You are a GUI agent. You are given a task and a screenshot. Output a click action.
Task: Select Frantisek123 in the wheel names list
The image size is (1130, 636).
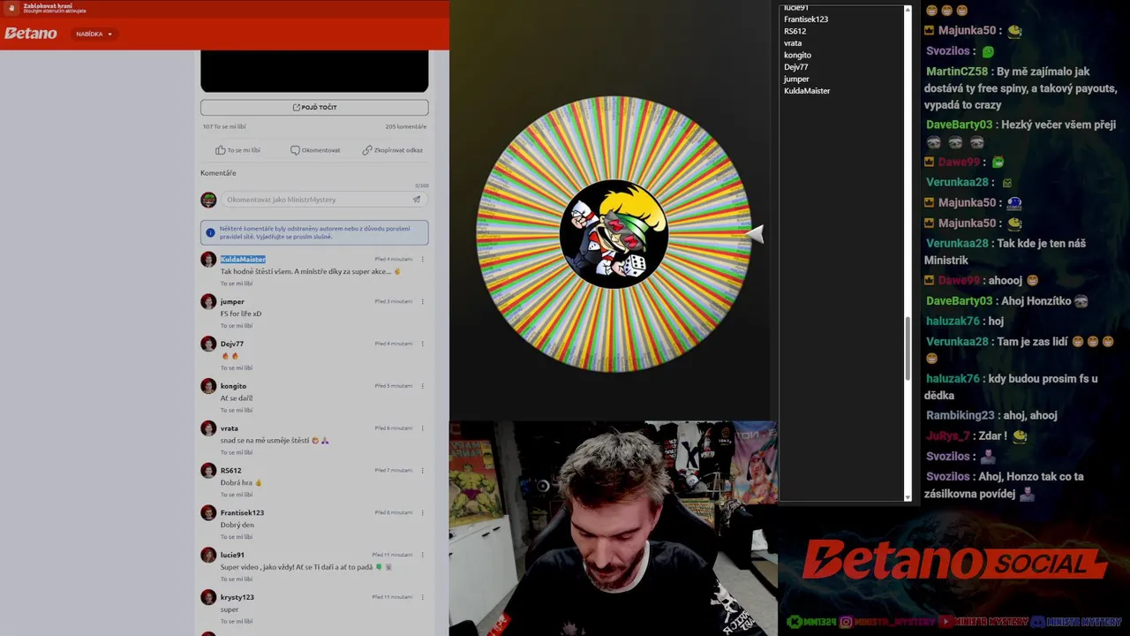tap(806, 19)
